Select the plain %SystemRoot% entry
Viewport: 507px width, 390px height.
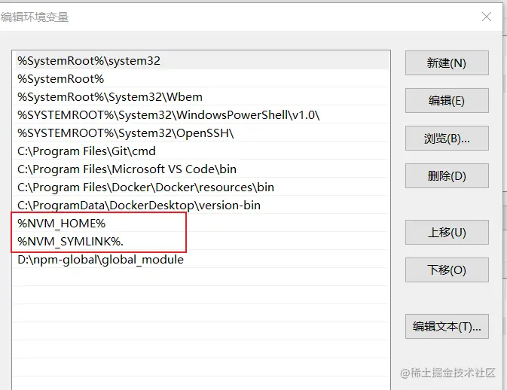pyautogui.click(x=60, y=79)
